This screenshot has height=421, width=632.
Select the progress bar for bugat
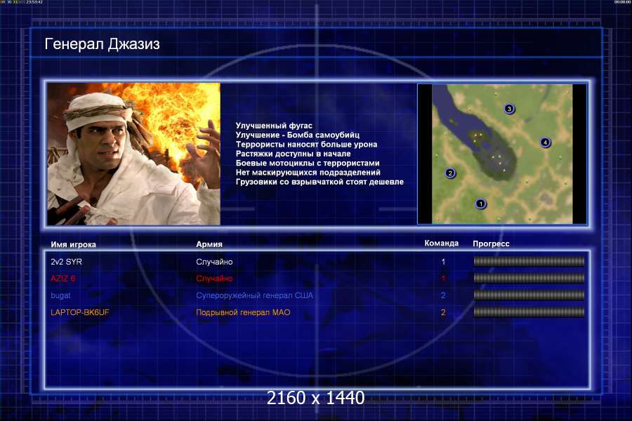click(529, 295)
